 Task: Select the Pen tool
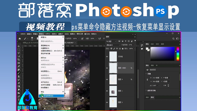pyautogui.click(x=19, y=96)
